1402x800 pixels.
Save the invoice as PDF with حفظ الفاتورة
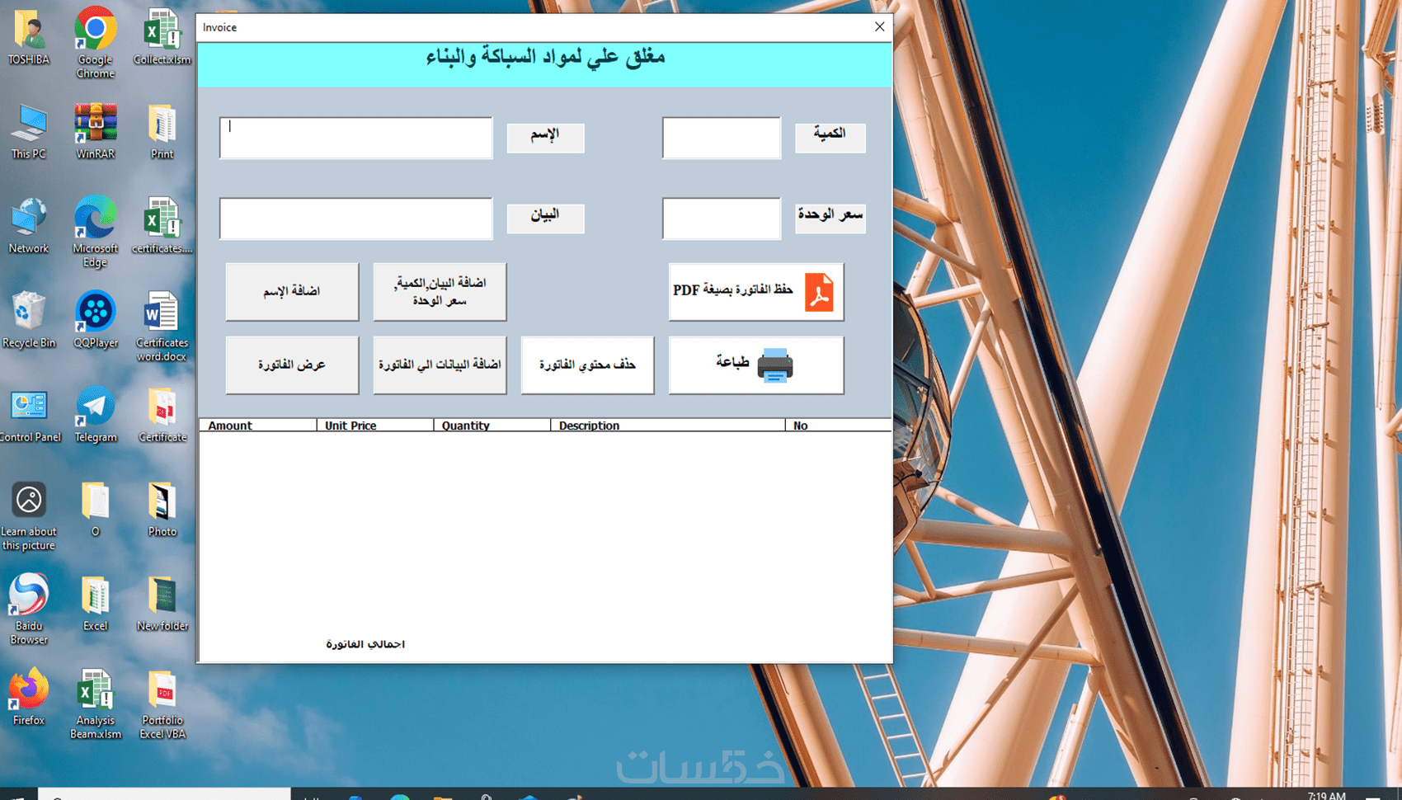(756, 292)
